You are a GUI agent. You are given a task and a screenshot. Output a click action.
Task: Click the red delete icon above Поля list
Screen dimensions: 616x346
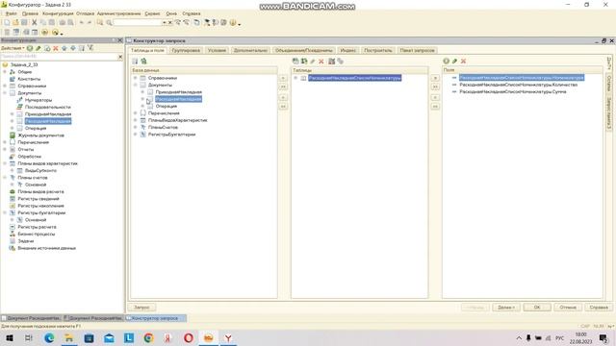[x=463, y=62]
